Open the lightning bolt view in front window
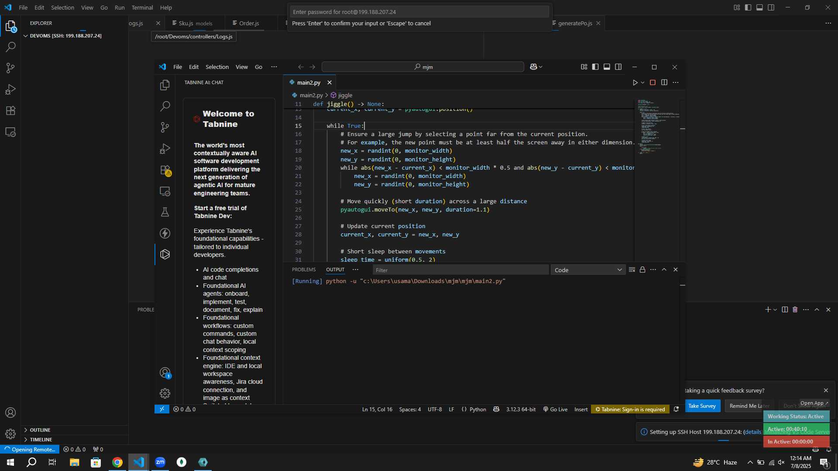Viewport: 838px width, 471px height. click(x=165, y=233)
